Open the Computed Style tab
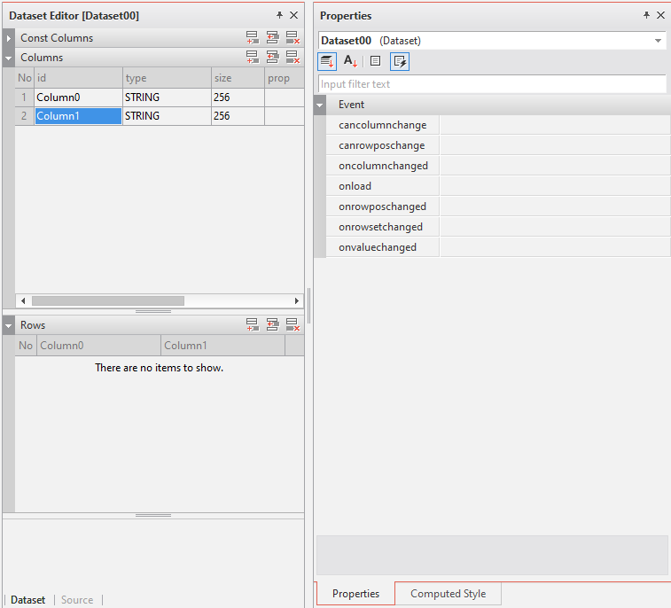The width and height of the screenshot is (671, 608). [x=448, y=594]
